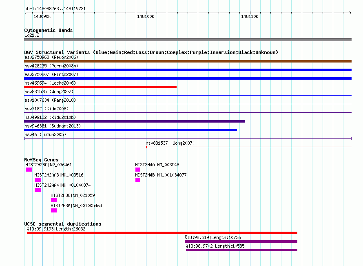Click the "HIST2H2AA4|NM_001040874" gene label
This screenshot has height=266, width=363.
[x=62, y=185]
